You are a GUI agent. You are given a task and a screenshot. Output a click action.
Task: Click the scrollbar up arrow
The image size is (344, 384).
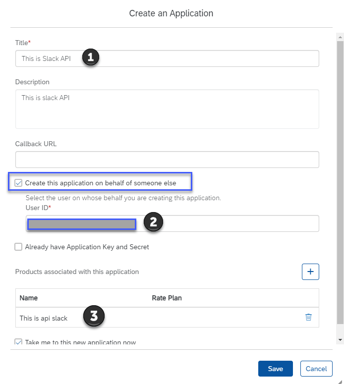(x=340, y=37)
